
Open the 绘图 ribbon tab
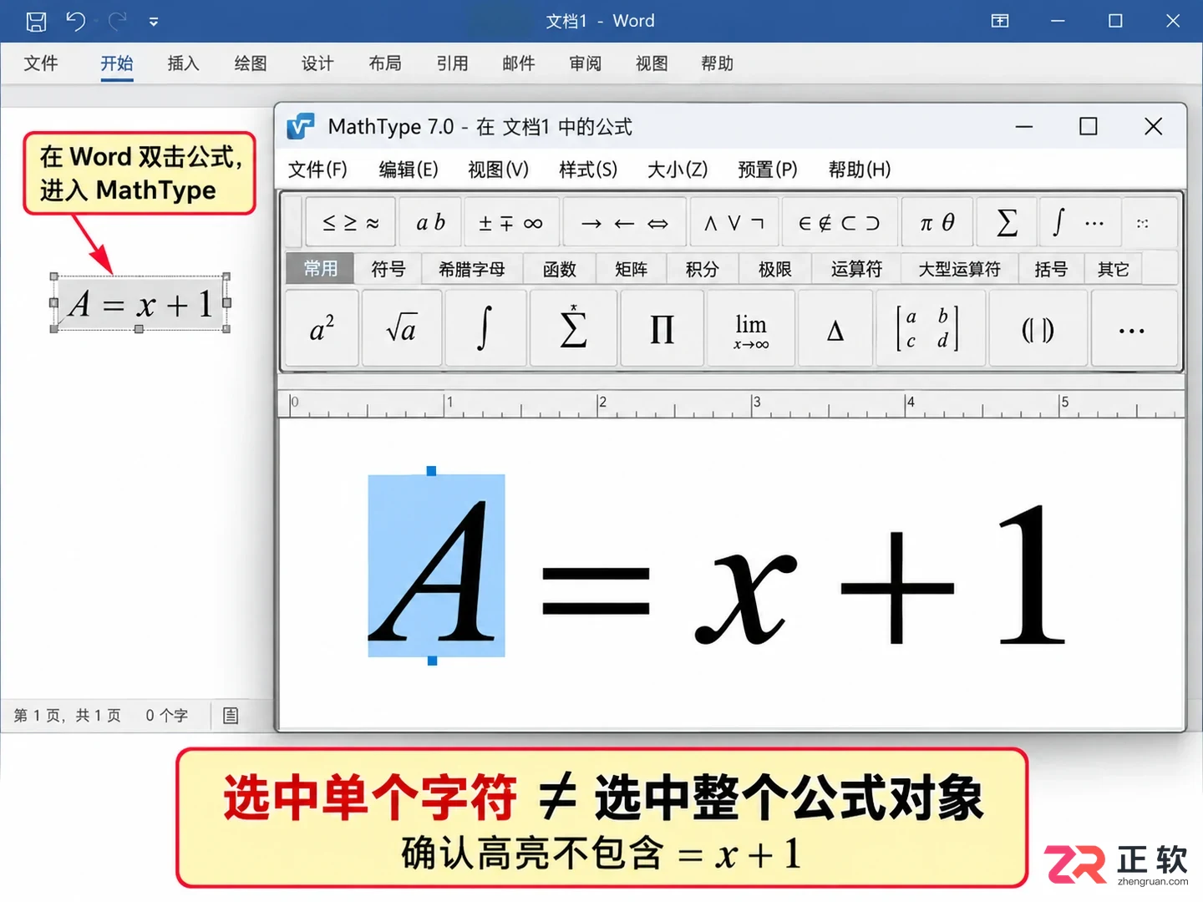click(250, 63)
